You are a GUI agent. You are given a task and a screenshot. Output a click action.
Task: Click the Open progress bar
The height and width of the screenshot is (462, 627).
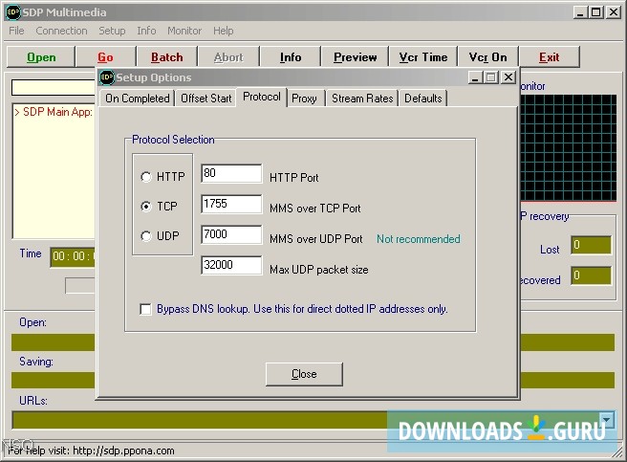313,342
